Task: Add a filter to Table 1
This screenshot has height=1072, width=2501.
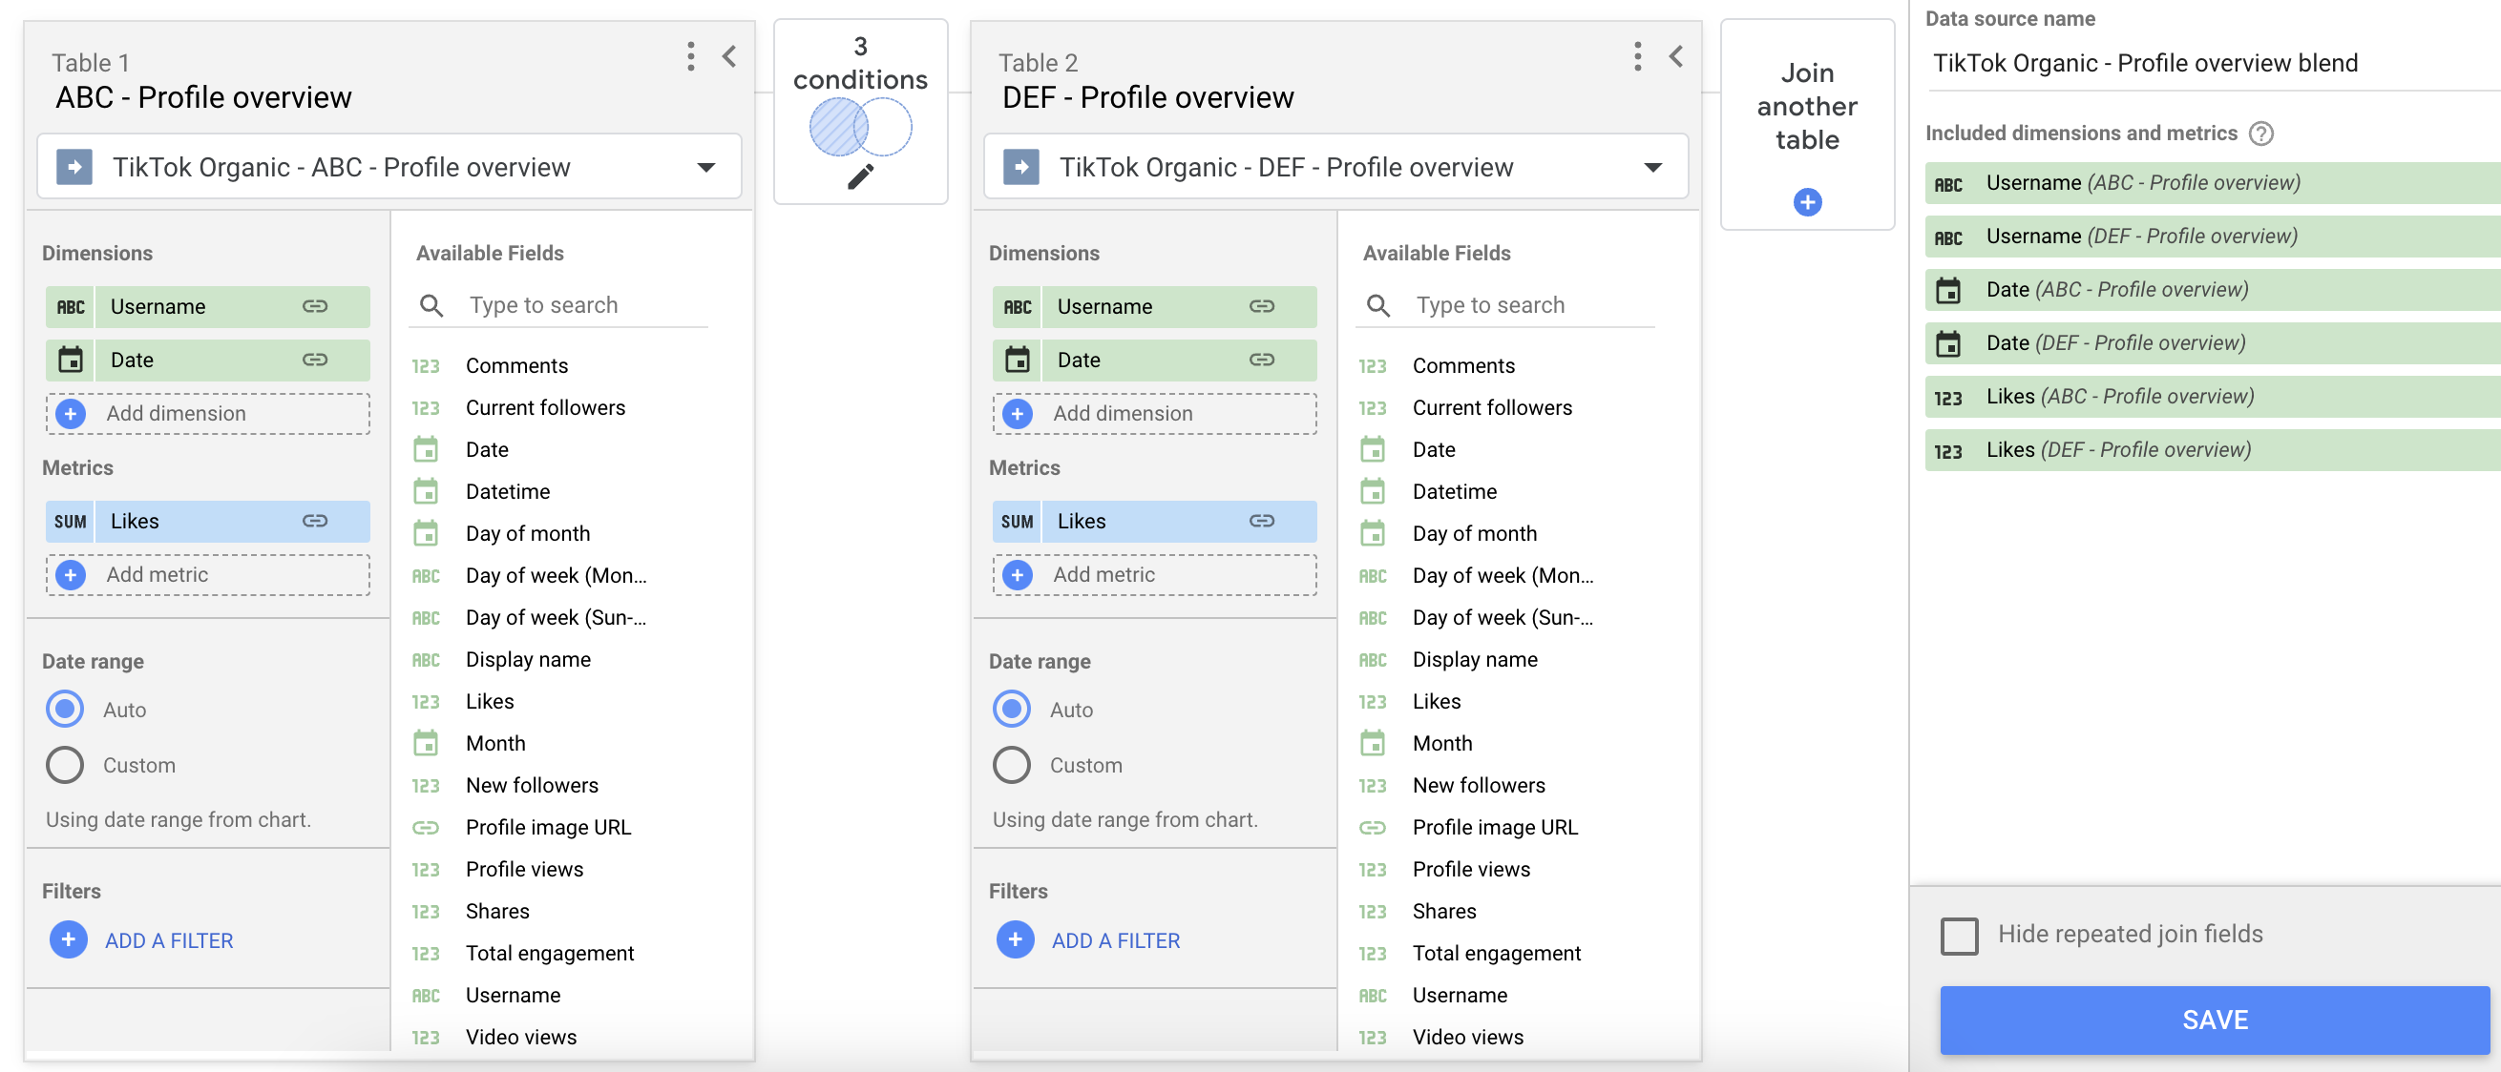Action: [141, 940]
